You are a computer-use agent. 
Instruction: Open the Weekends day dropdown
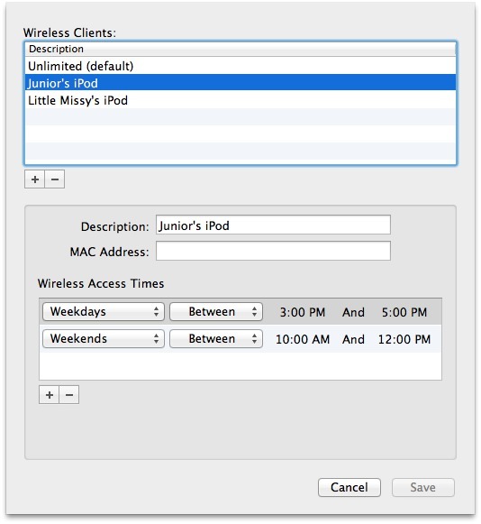(x=104, y=339)
